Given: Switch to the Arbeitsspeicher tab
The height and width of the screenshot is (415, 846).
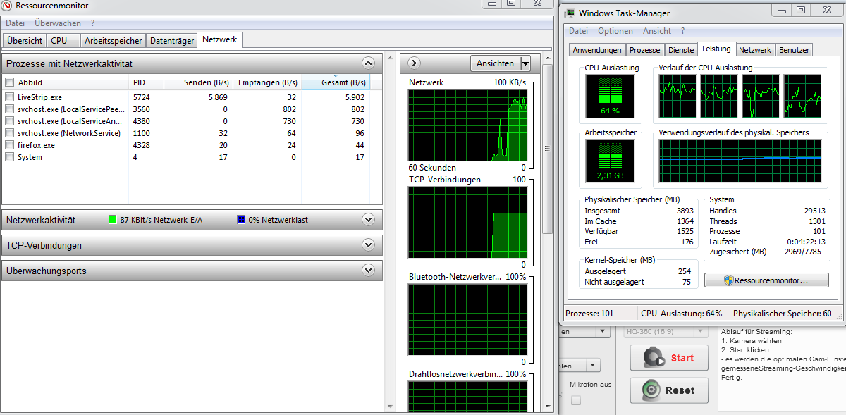Looking at the screenshot, I should click(x=113, y=41).
